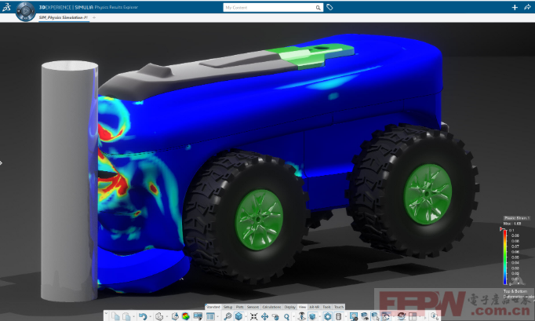535x321 pixels.
Task: Expand the left side panel arrow
Action: (2, 163)
